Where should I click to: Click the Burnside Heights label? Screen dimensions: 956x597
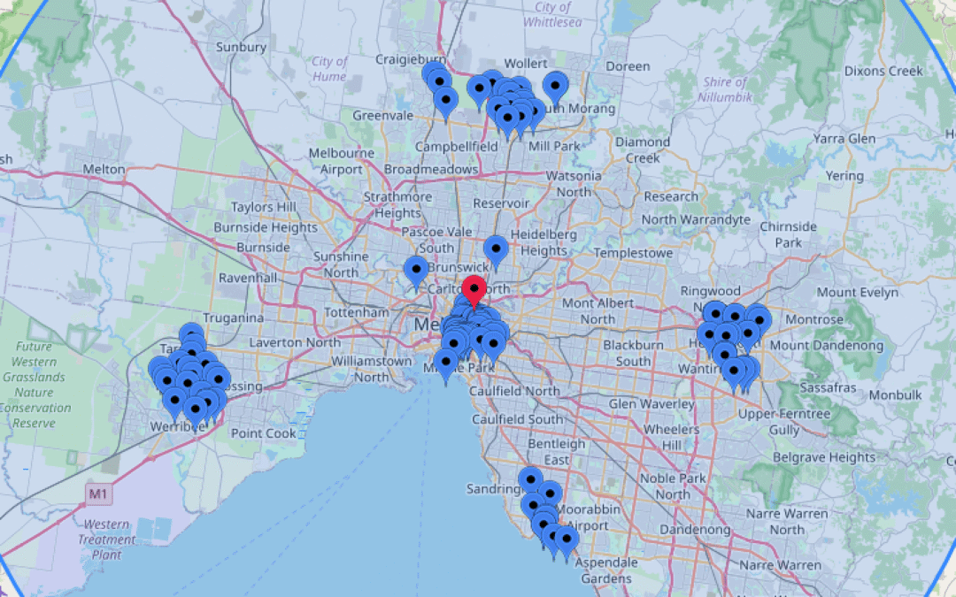pyautogui.click(x=266, y=228)
